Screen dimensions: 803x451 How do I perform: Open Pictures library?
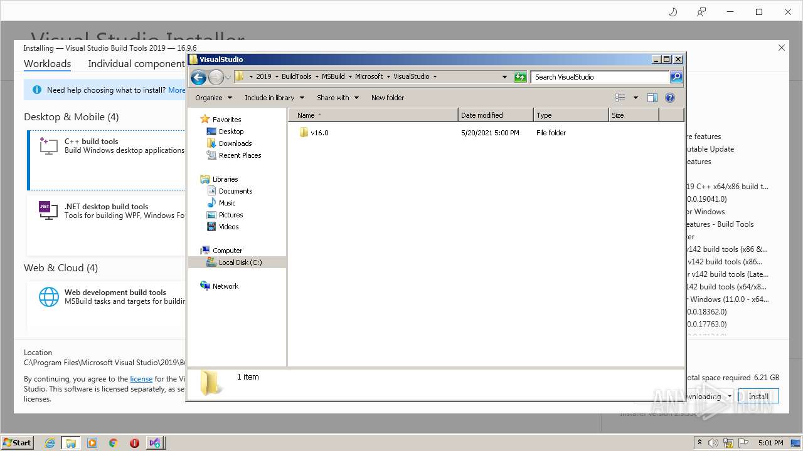click(x=231, y=215)
